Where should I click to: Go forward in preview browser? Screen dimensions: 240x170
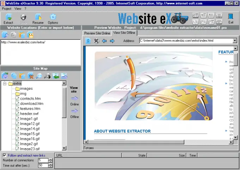click(112, 41)
